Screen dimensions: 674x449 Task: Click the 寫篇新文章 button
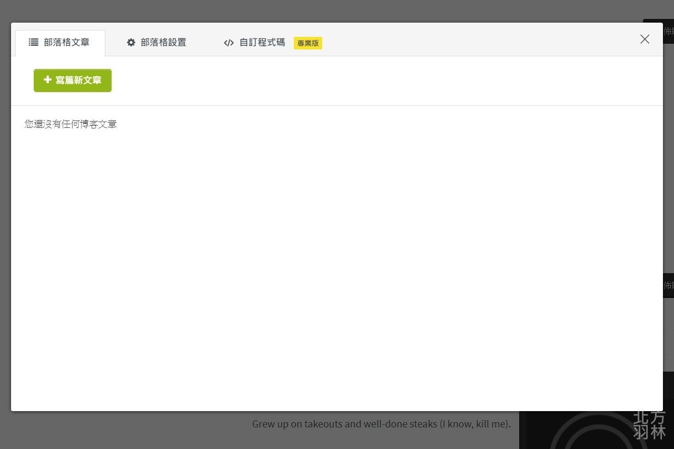(x=73, y=81)
